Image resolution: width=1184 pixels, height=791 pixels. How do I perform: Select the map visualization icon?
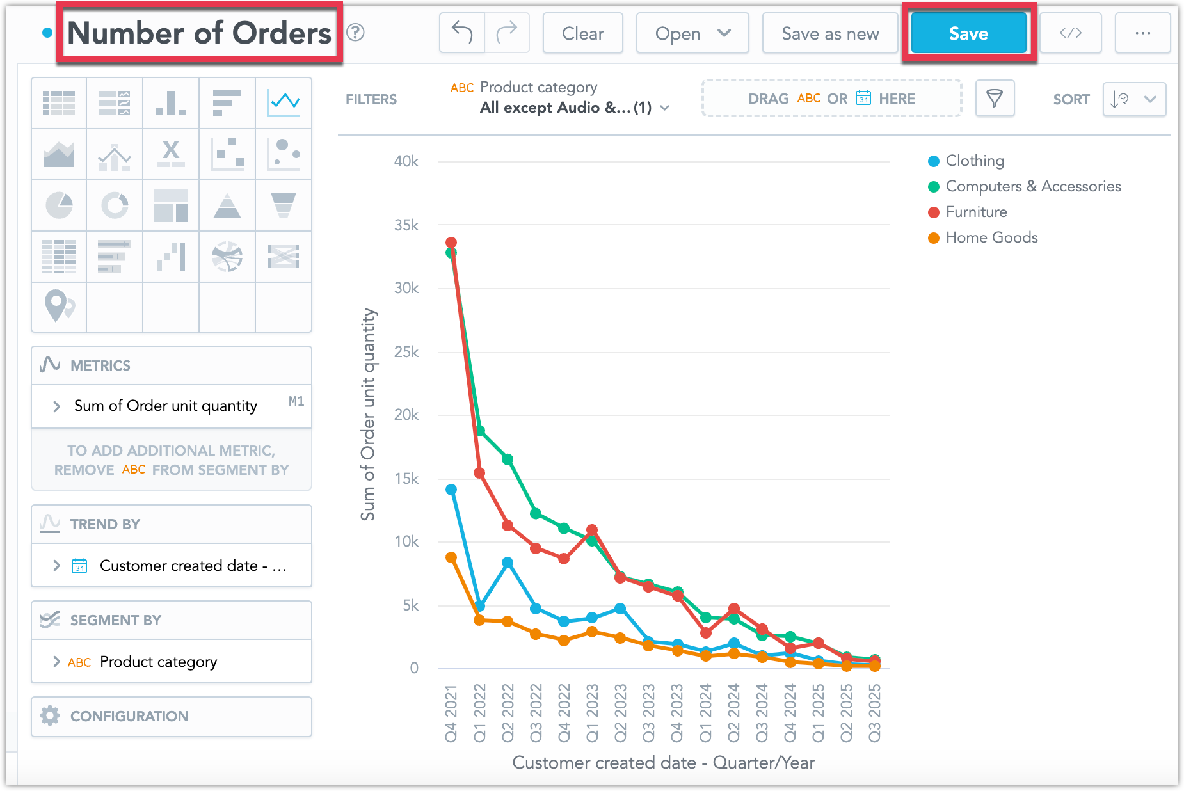click(58, 307)
